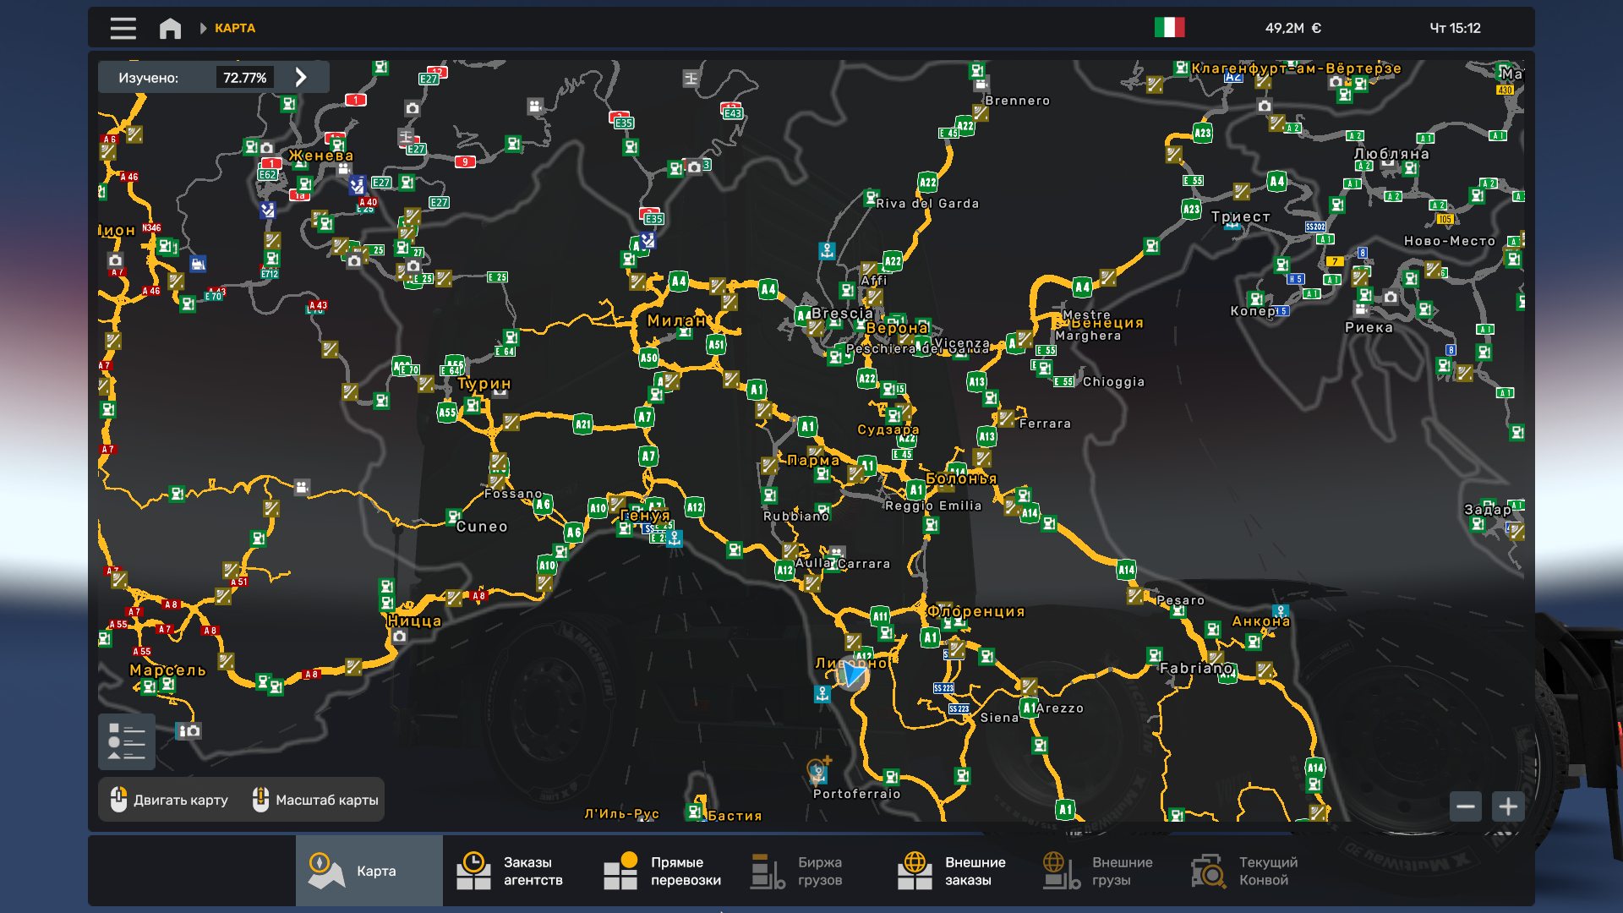Screen dimensions: 1623x913
Task: Click the A55 highway shield near Турин
Action: point(447,413)
